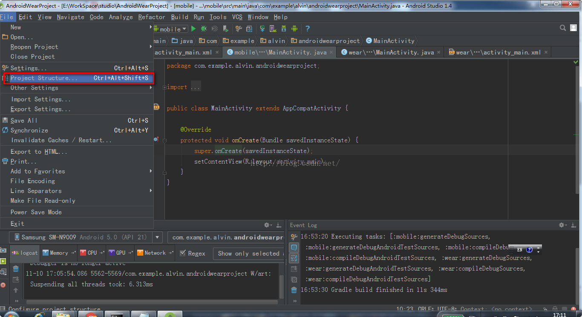Open Event Log settings gear icon
Image resolution: width=582 pixels, height=317 pixels.
pos(563,225)
